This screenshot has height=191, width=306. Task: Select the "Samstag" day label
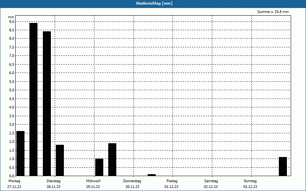(x=211, y=181)
